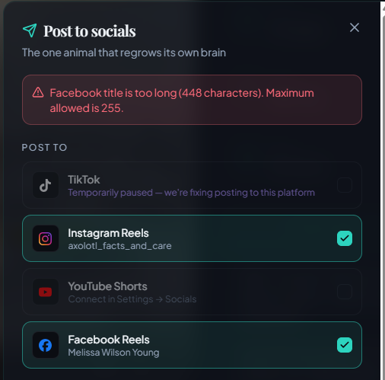Click the Melissa Wilson Young account name

coord(113,353)
